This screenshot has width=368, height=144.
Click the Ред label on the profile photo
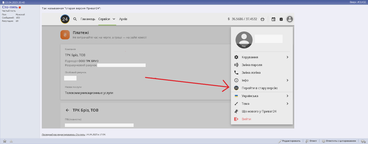click(x=244, y=46)
